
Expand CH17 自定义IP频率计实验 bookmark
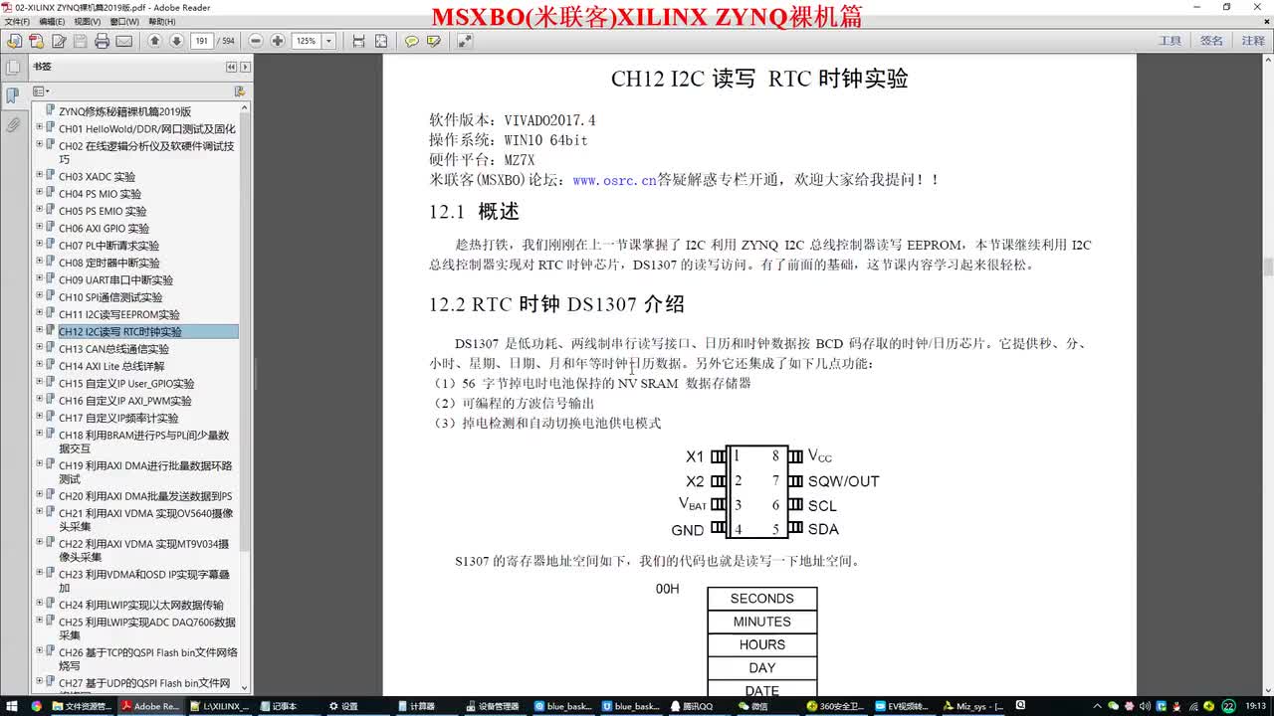(39, 417)
